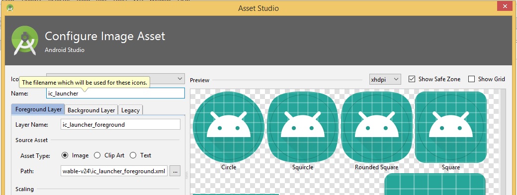
Task: Switch to the Legacy tab
Action: click(x=130, y=110)
